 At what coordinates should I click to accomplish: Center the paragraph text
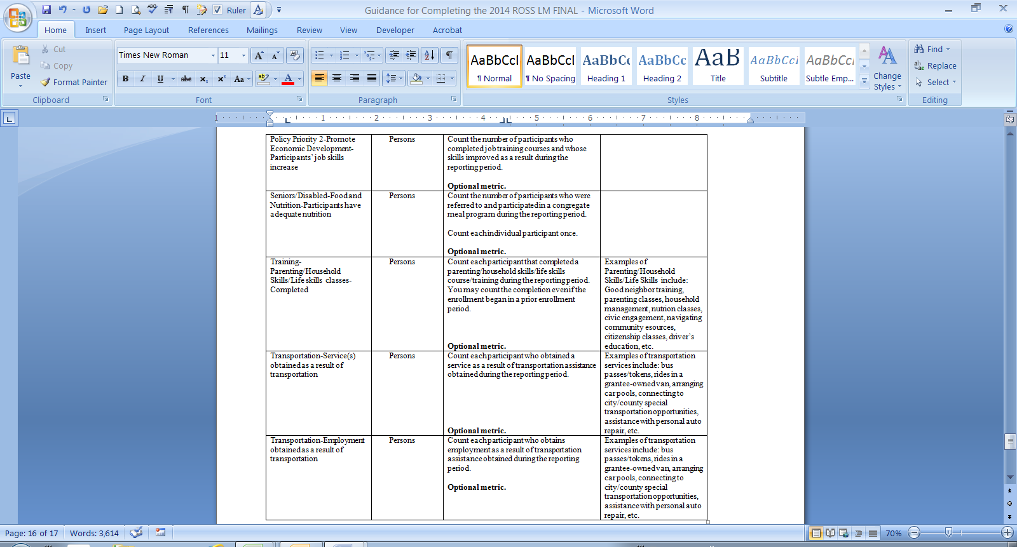[x=337, y=78]
